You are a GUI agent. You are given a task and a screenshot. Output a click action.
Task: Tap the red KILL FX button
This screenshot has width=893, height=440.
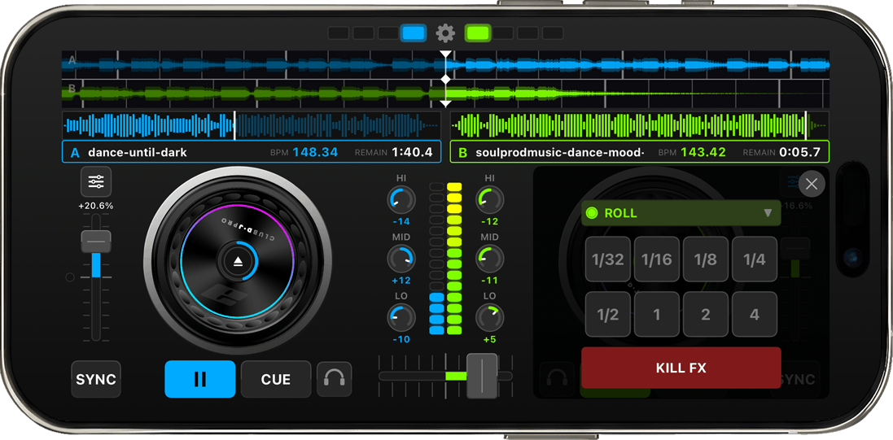pyautogui.click(x=681, y=368)
